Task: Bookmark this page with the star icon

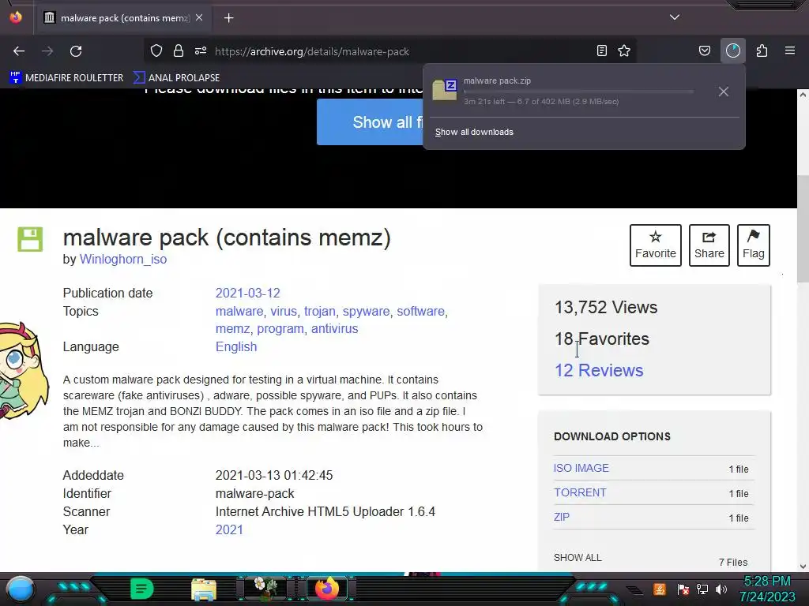Action: tap(624, 50)
